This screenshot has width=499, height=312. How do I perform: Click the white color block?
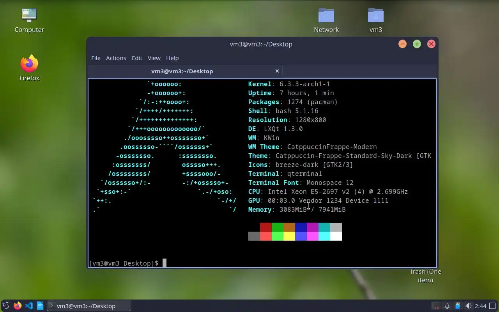click(x=336, y=236)
